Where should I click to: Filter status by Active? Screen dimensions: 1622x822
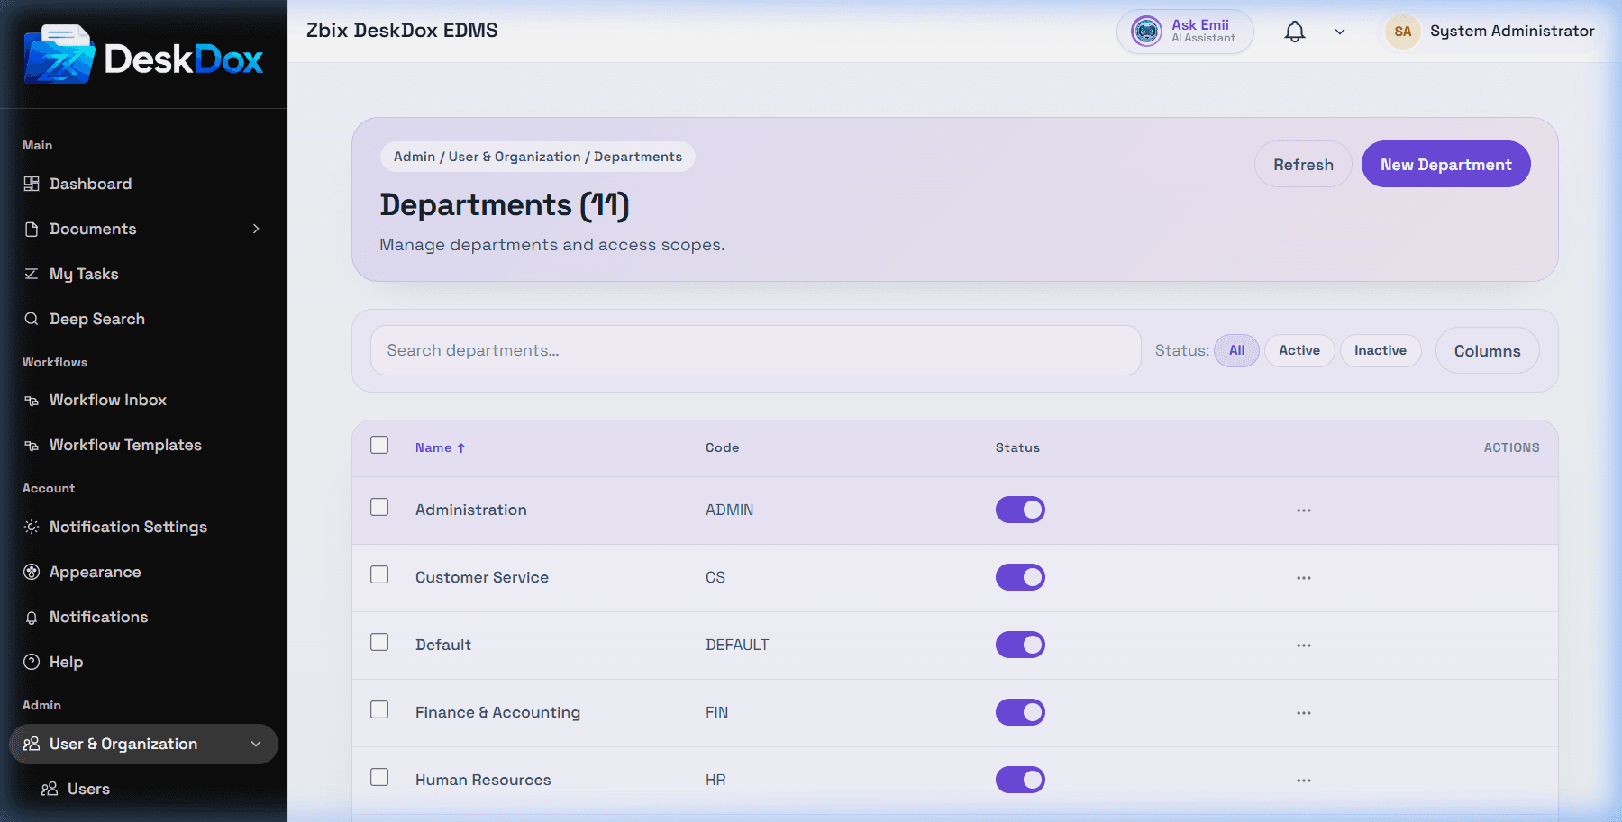click(1299, 350)
